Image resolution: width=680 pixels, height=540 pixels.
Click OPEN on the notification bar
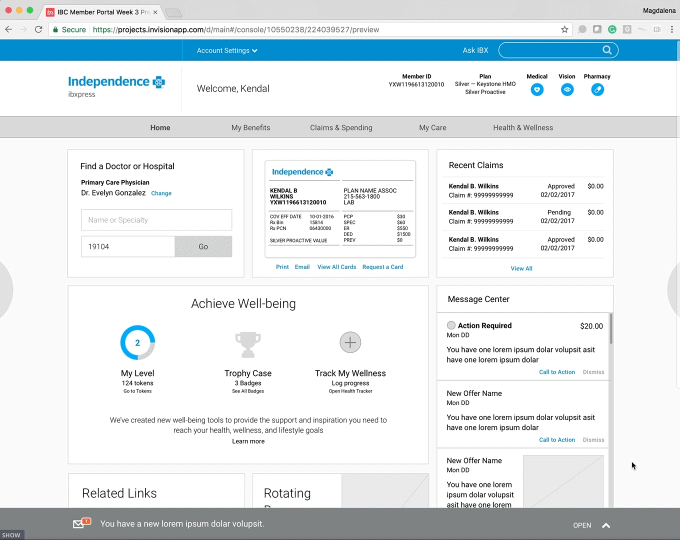coord(582,525)
